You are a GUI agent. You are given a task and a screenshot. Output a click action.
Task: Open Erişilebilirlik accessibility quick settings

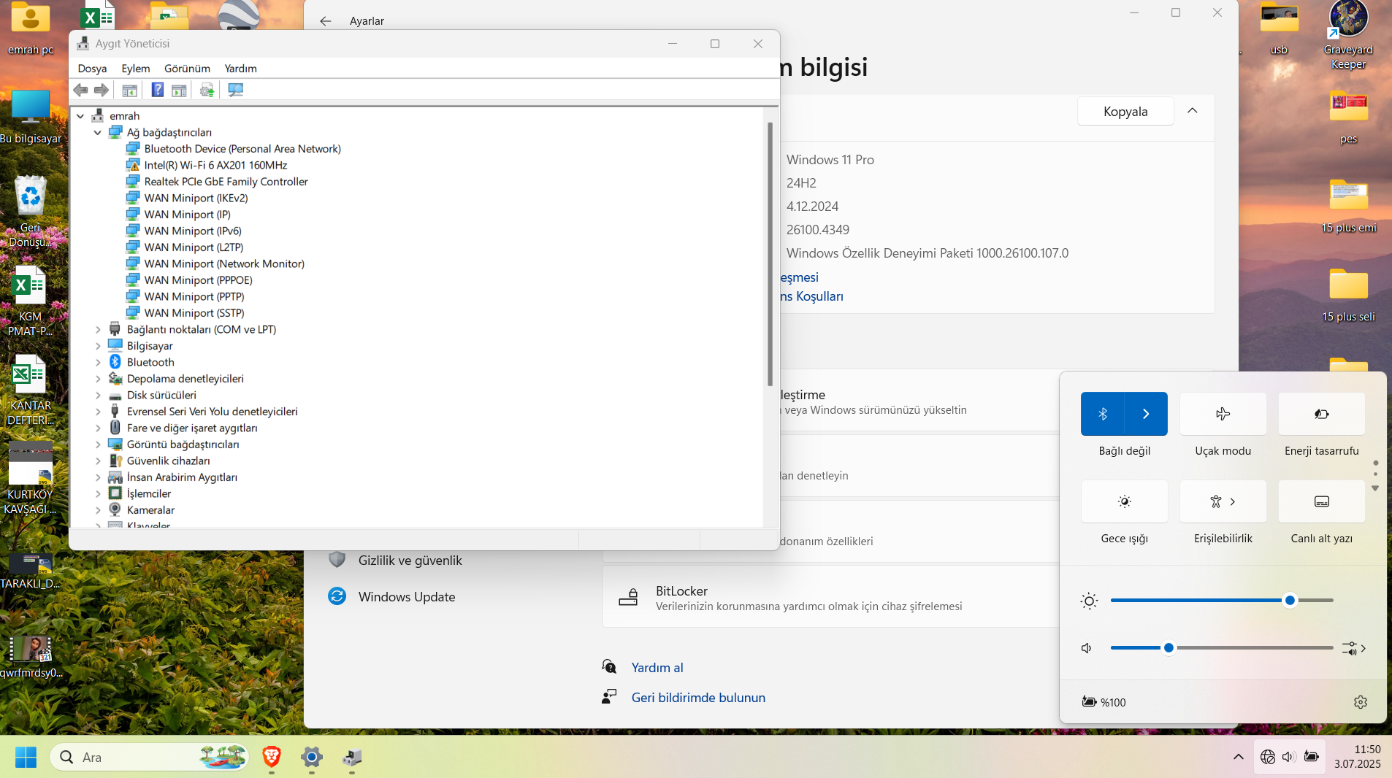coord(1223,501)
